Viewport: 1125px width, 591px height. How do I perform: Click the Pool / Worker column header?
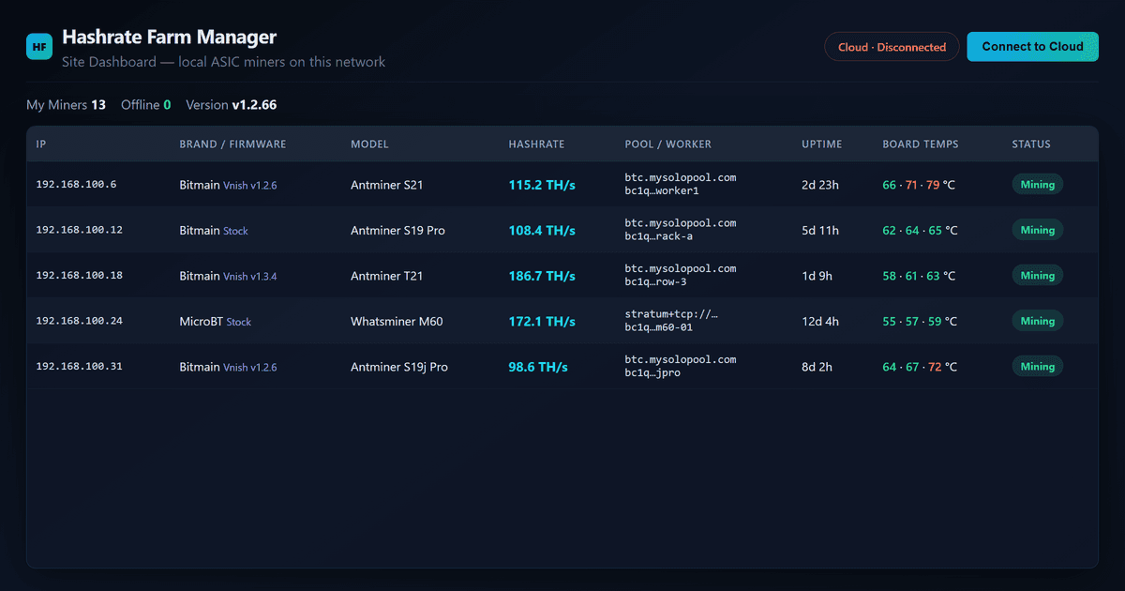(668, 144)
